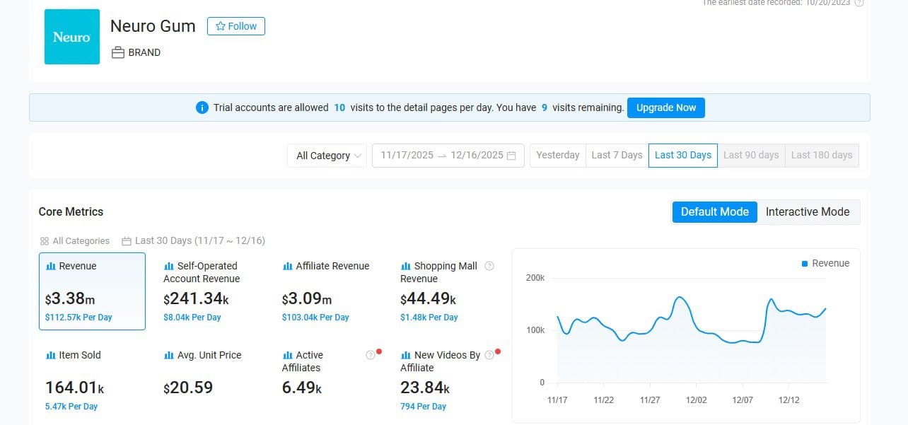Click the grid icon next to All Categories

[x=45, y=240]
